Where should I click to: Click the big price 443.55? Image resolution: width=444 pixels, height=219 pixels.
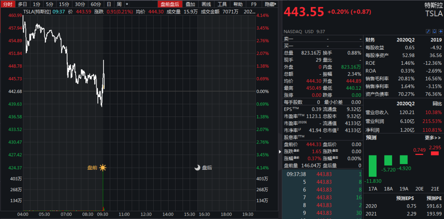(304, 12)
